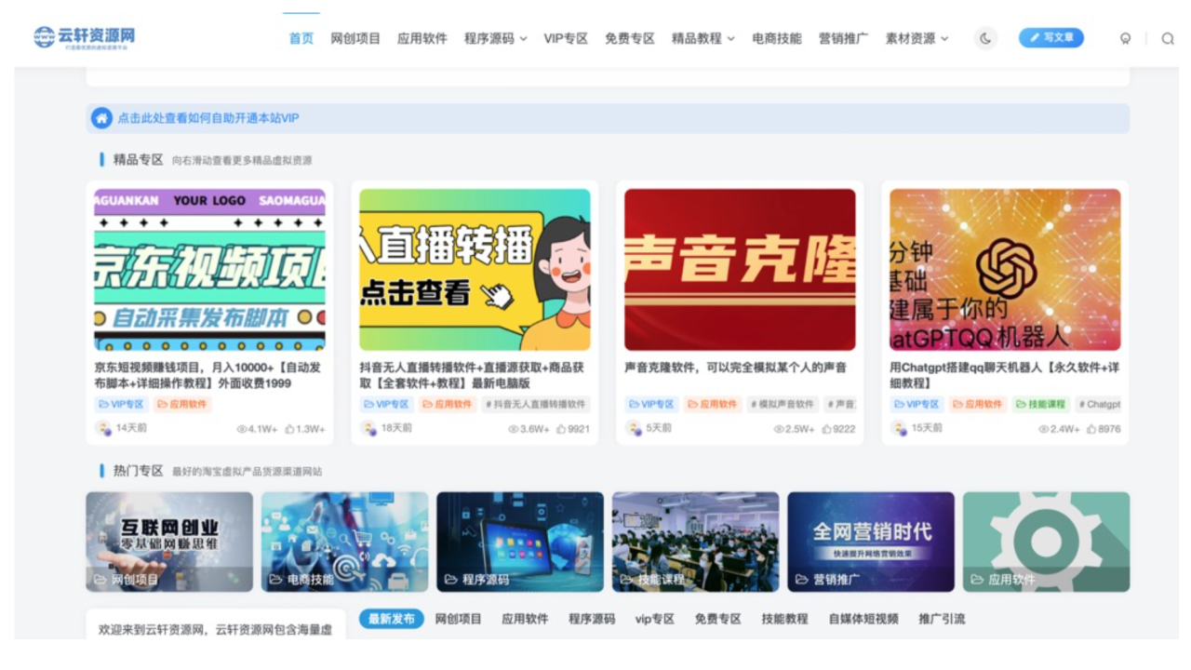Click 应用软件 tag on Chatgpt card
The width and height of the screenshot is (1191, 670).
point(978,405)
